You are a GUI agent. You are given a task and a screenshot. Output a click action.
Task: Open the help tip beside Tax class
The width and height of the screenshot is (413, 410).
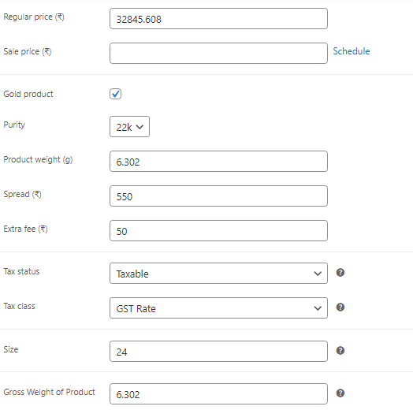pos(340,307)
